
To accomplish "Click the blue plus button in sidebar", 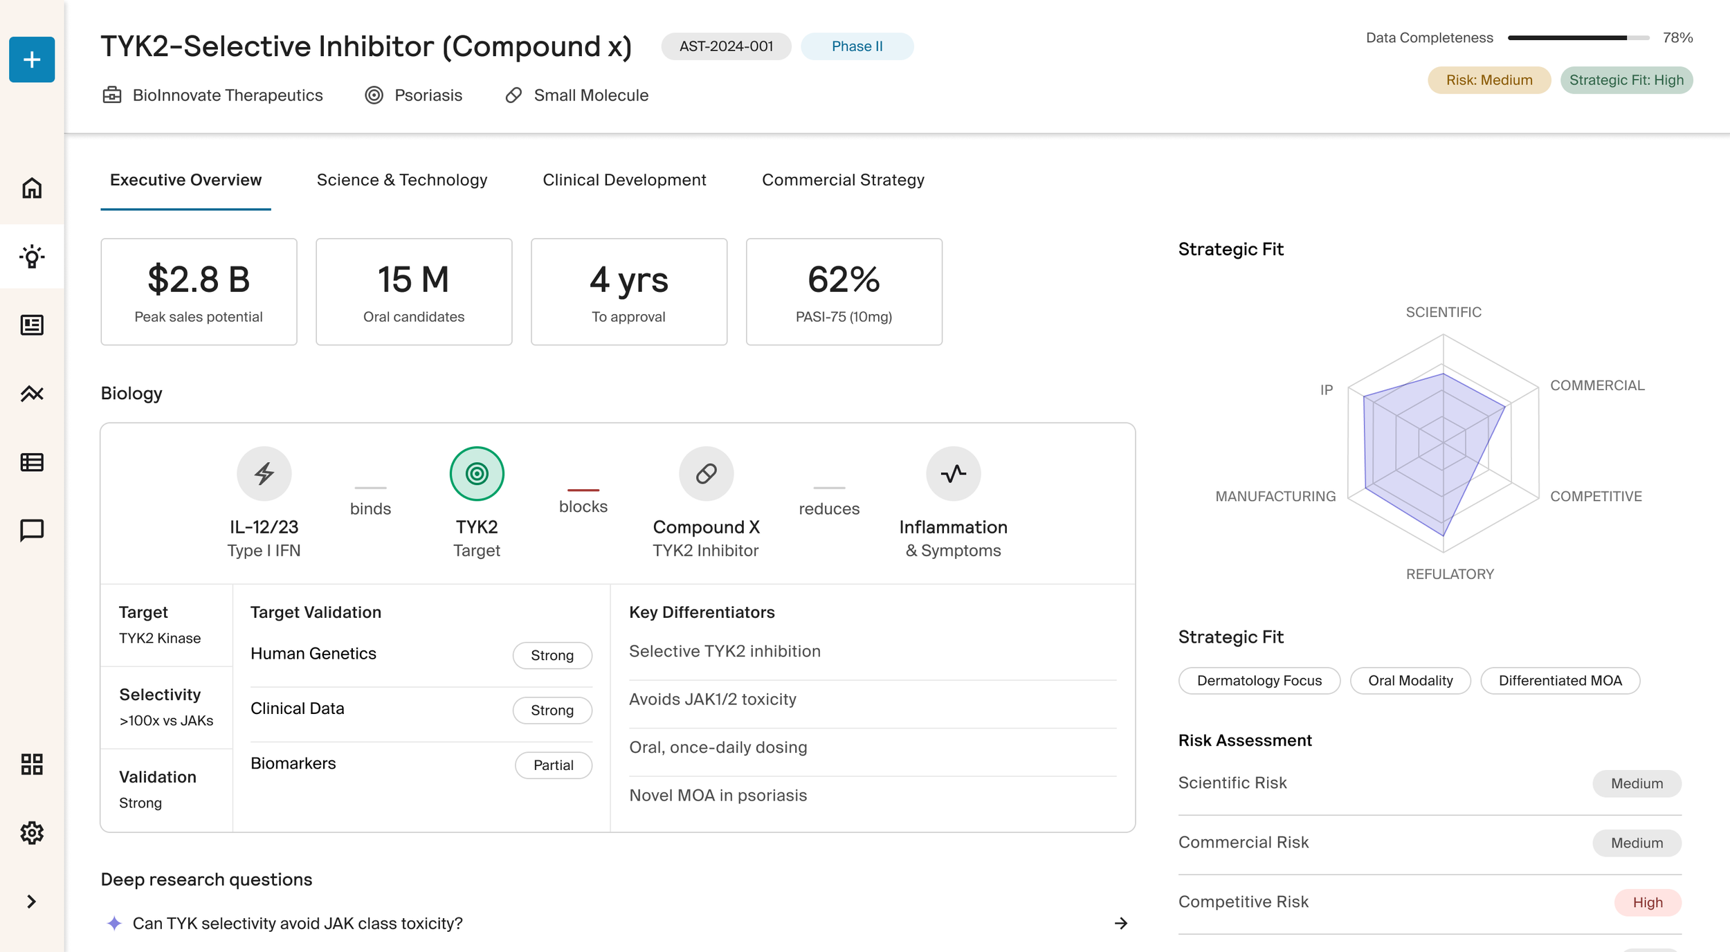I will 32,59.
